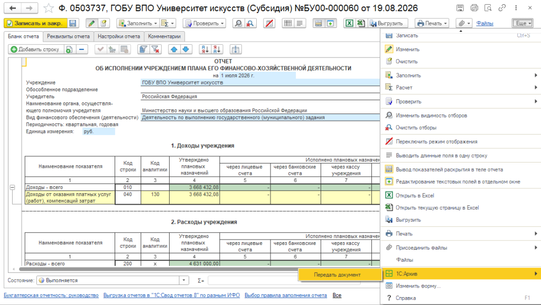The height and width of the screenshot is (305, 541).
Task: Open current page in Excel via toolbar icon
Action: 361,23
